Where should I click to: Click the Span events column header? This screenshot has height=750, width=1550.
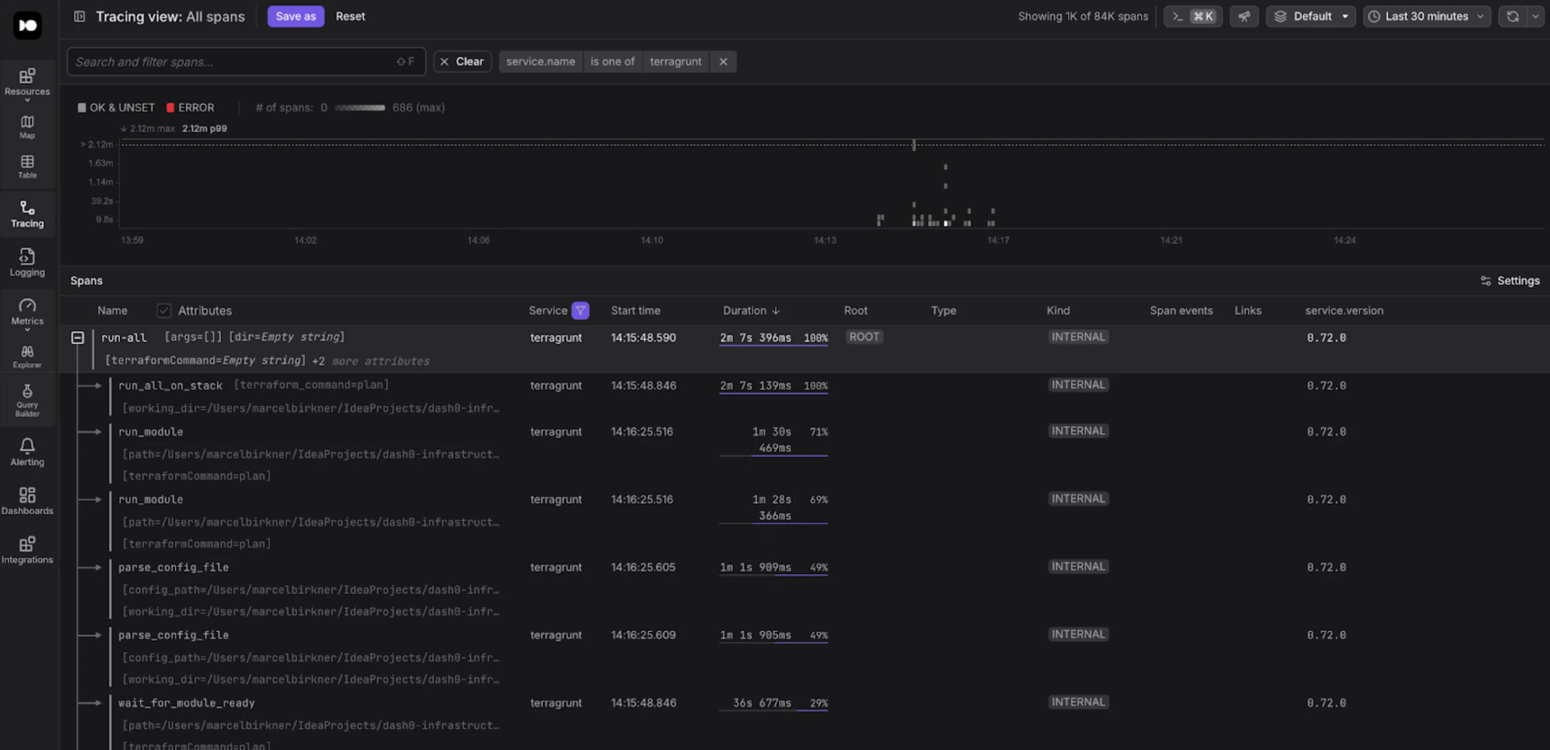1181,310
